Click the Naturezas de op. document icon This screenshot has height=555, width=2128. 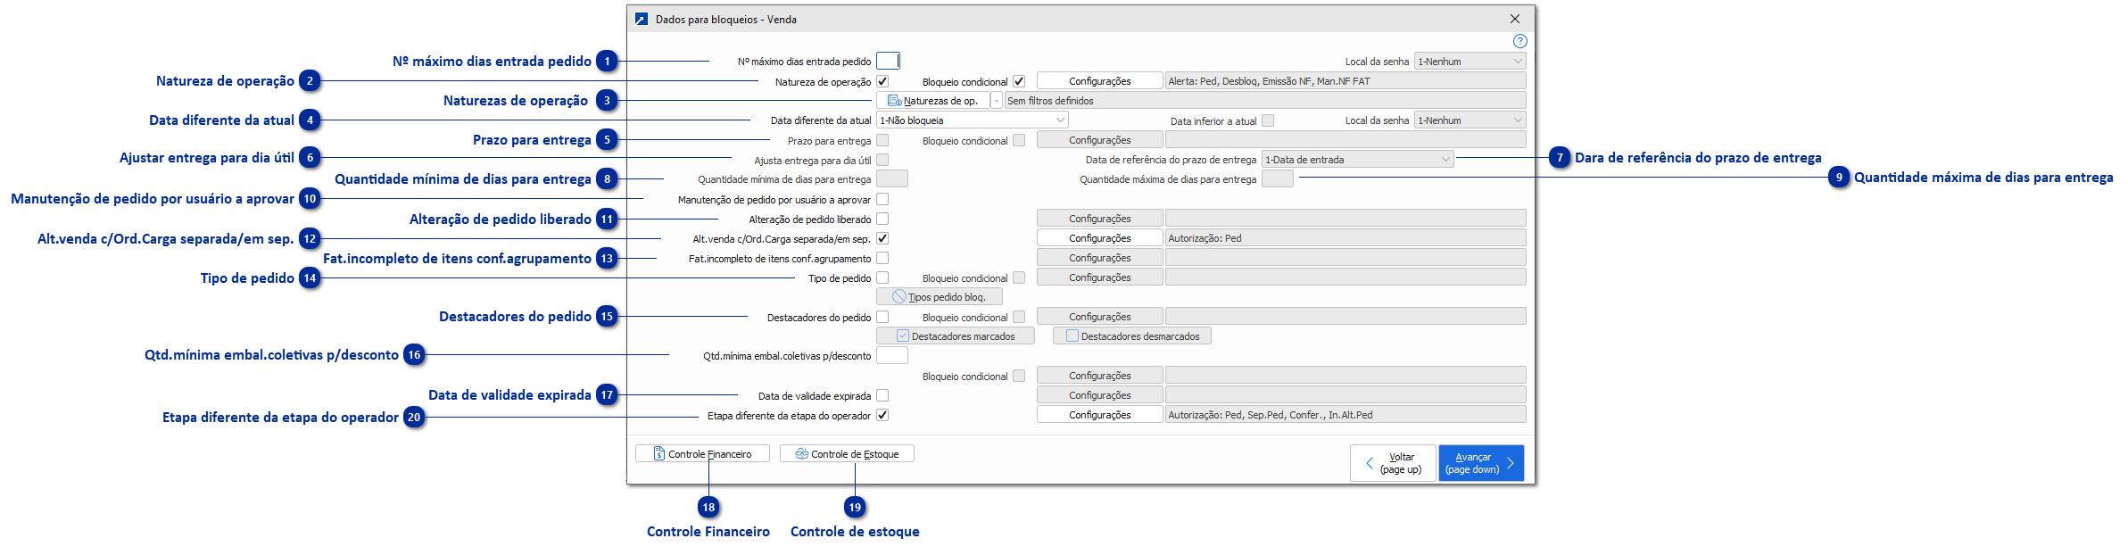pos(894,101)
